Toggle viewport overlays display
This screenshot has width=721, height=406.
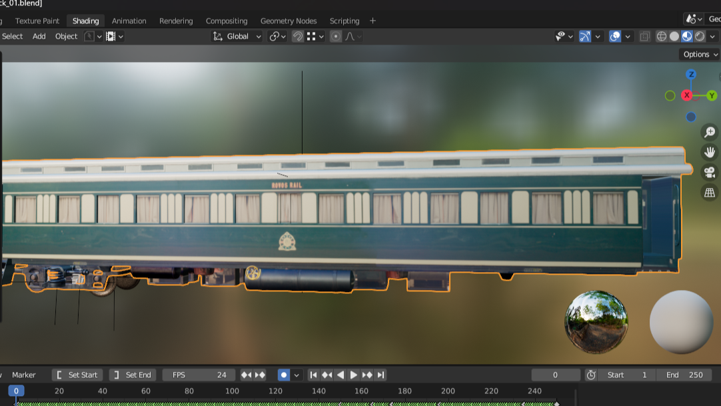coord(615,37)
